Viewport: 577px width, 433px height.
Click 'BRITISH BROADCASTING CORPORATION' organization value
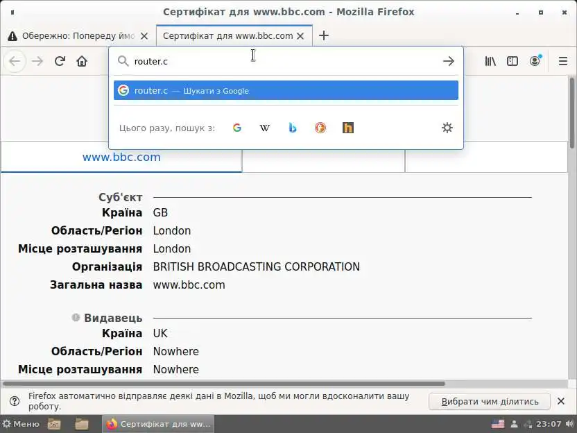256,266
